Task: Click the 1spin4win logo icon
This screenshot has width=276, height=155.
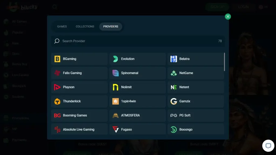Action: coord(115,101)
